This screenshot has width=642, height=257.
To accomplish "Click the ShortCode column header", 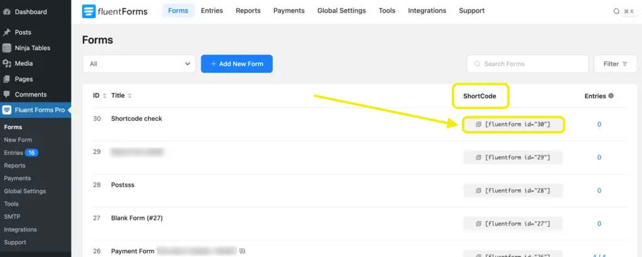I will (x=480, y=96).
